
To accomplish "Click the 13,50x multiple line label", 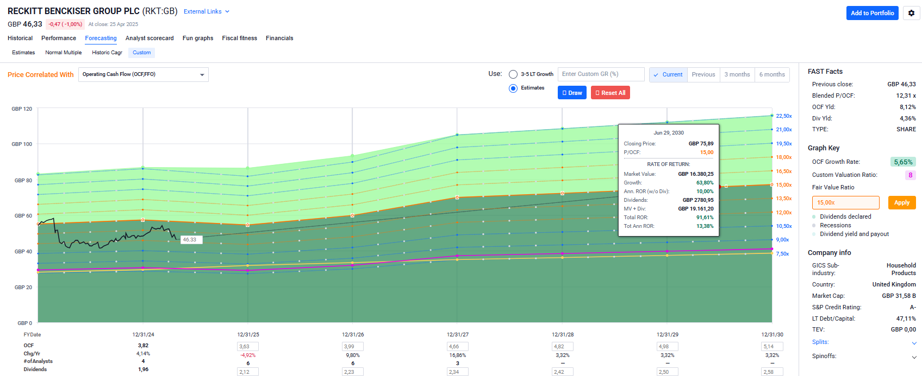I will [x=784, y=199].
